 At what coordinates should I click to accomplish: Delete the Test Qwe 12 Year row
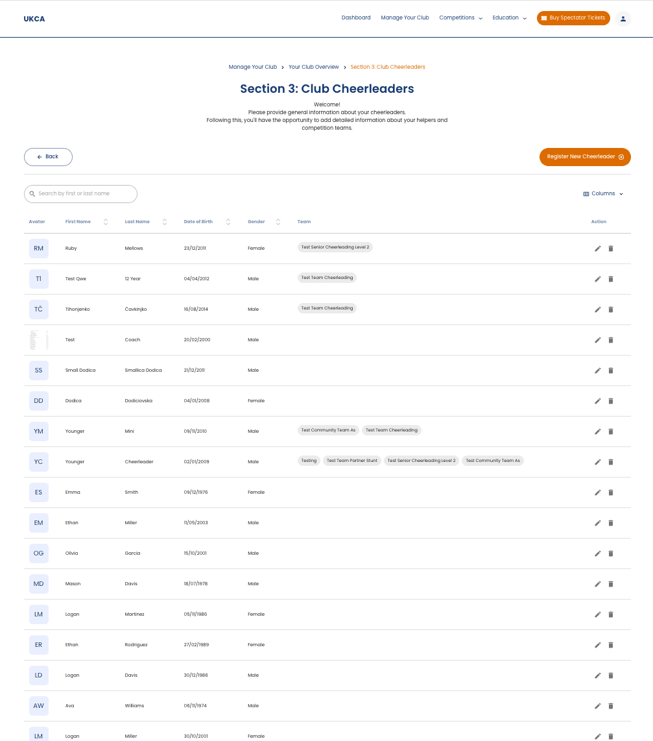[610, 279]
